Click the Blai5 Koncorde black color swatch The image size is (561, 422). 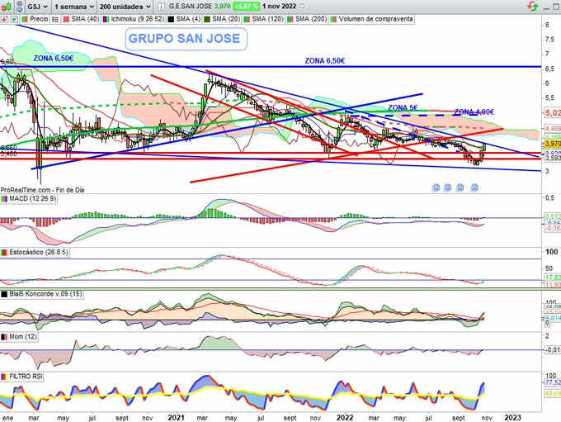(x=4, y=294)
